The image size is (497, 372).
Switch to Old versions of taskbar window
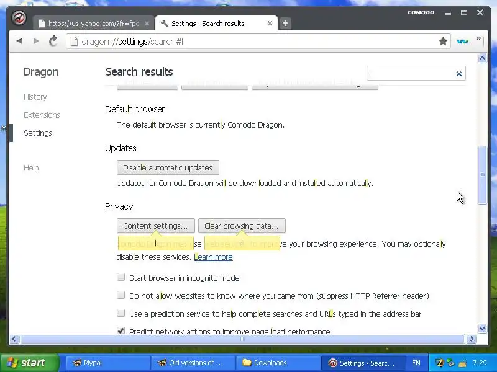[193, 363]
